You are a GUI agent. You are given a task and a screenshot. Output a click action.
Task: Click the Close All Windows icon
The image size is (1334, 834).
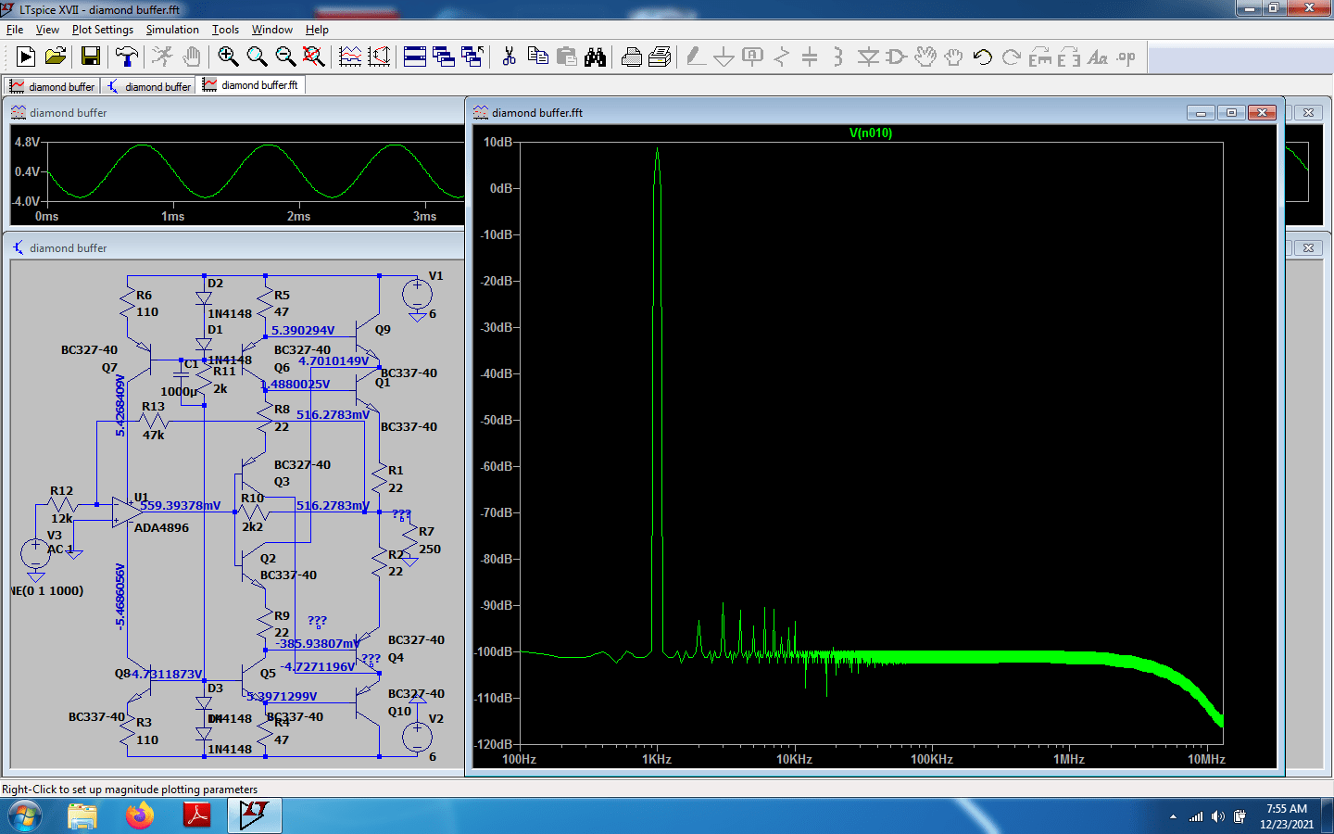pyautogui.click(x=472, y=57)
